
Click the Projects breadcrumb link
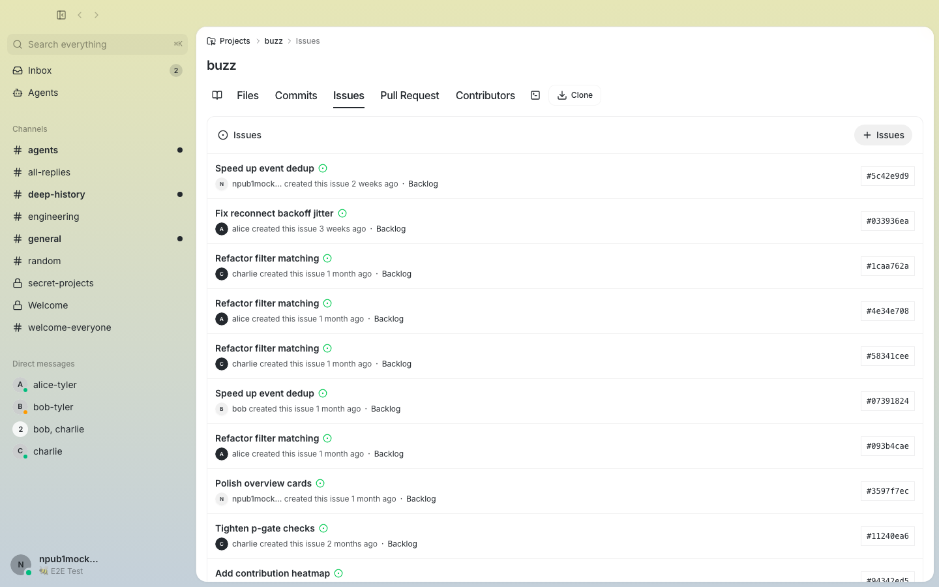235,41
